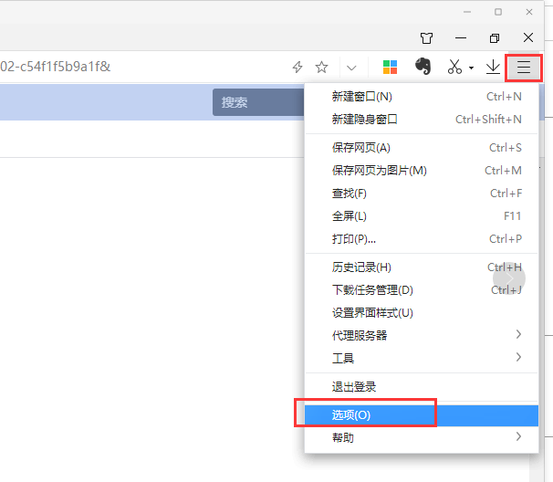Click the hamburger main menu button

524,67
